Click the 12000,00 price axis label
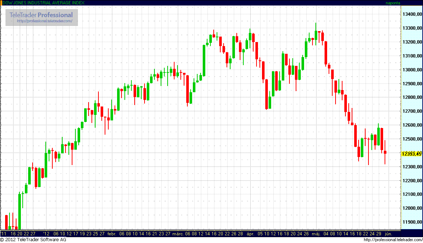The width and height of the screenshot is (423, 243). point(412,208)
